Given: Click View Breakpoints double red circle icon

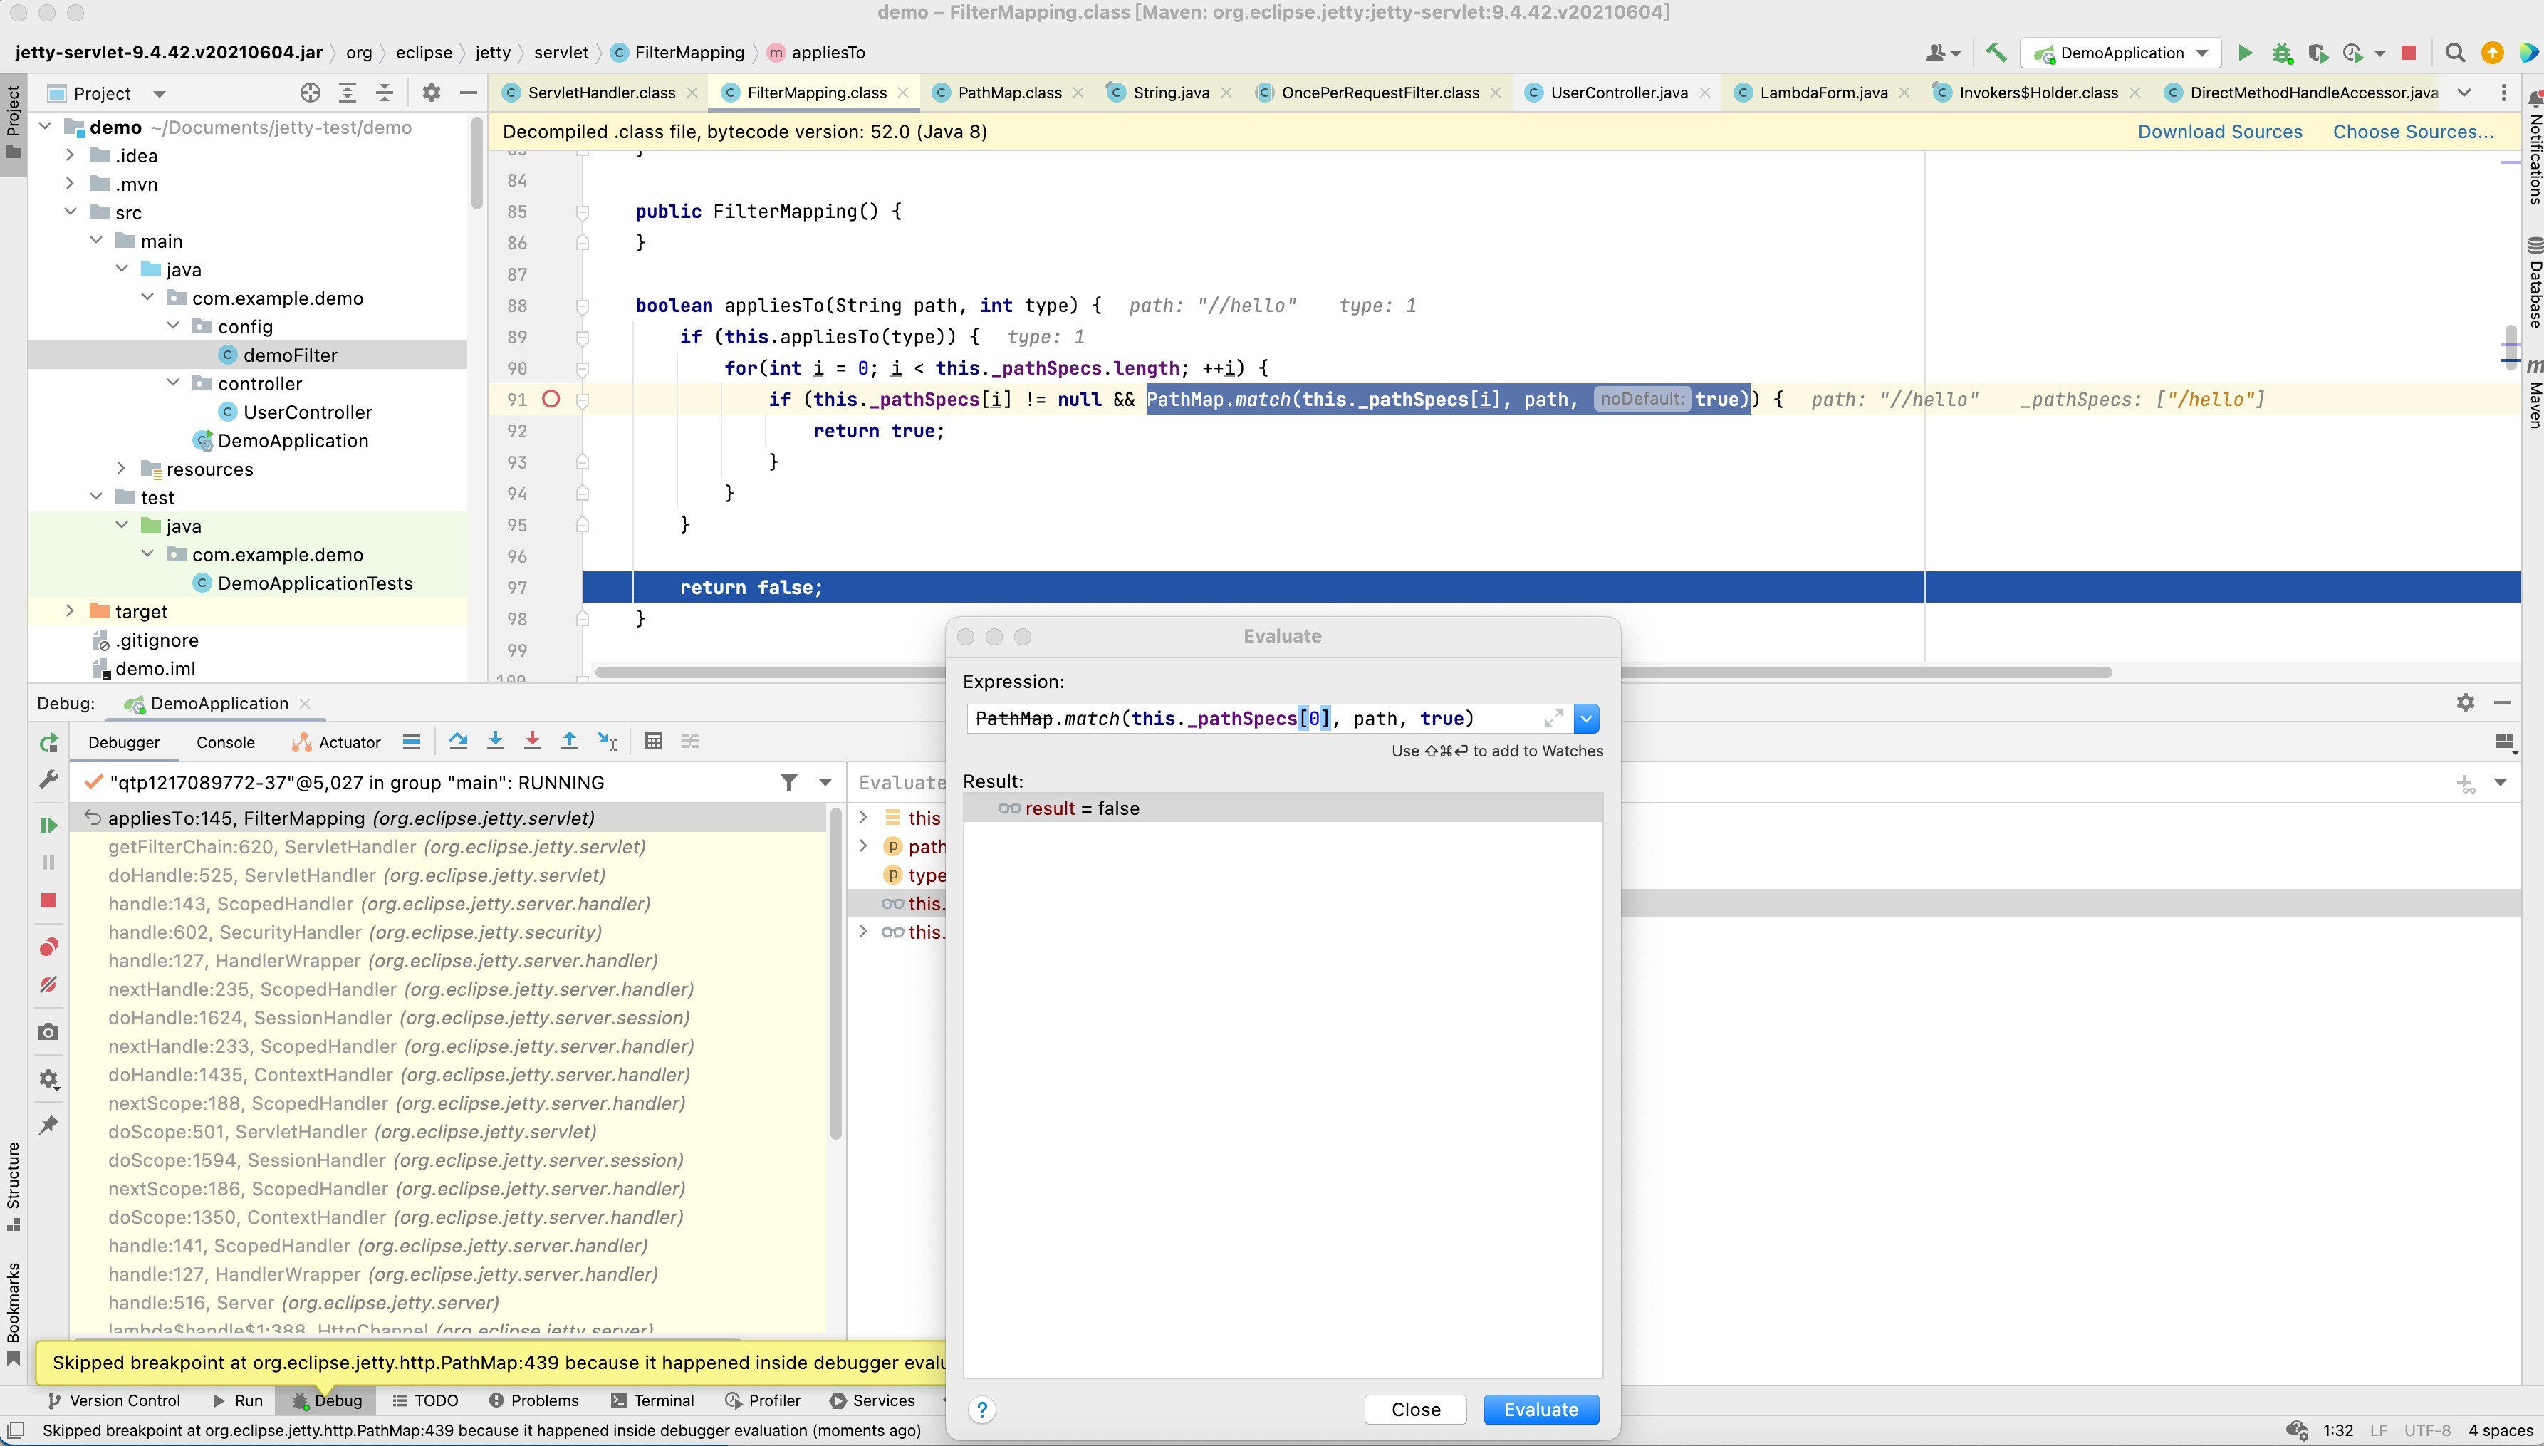Looking at the screenshot, I should (x=48, y=947).
